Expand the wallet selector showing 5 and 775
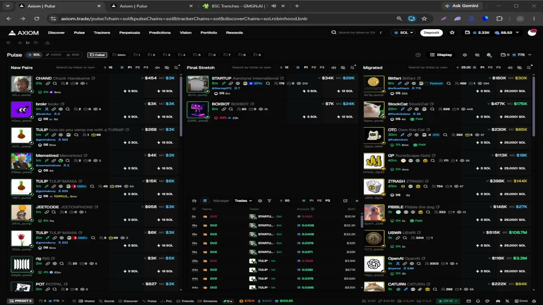The image size is (543, 305). point(515,55)
